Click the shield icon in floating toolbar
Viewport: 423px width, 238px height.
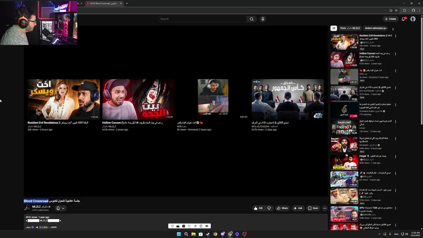click(x=172, y=226)
